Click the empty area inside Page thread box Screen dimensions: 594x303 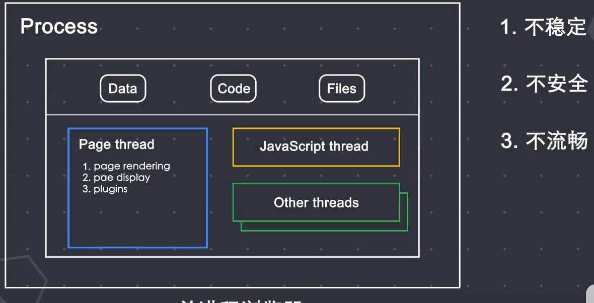pyautogui.click(x=137, y=221)
